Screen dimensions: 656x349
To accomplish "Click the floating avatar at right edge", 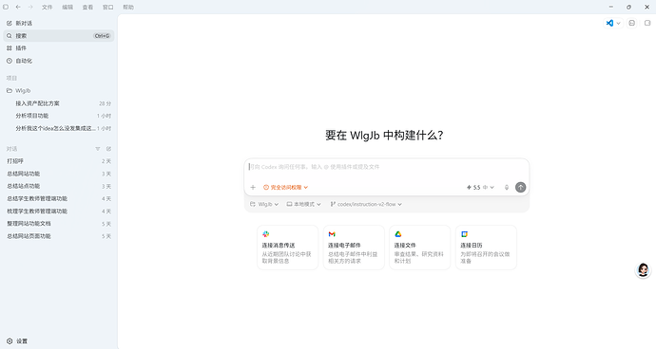I will coord(643,270).
